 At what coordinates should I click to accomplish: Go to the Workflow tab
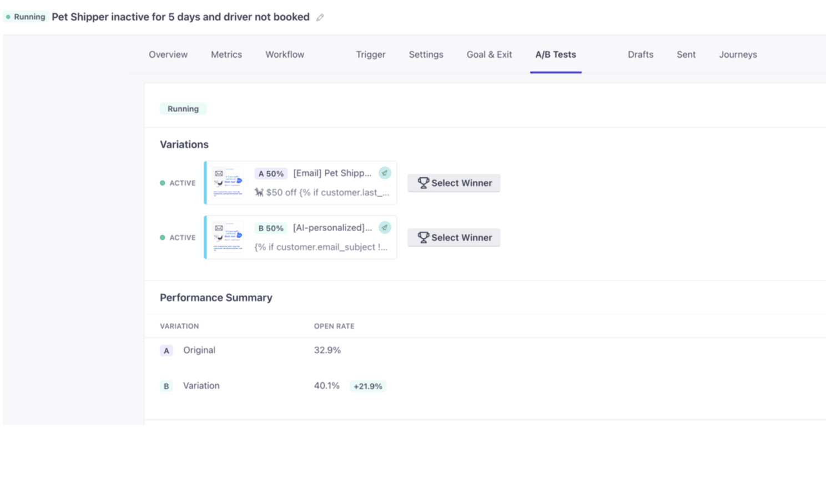coord(285,54)
